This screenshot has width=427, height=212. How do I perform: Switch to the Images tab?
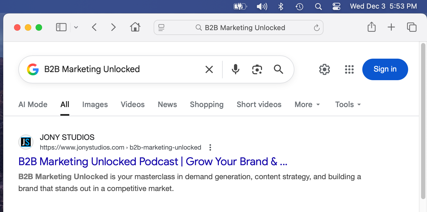click(x=95, y=104)
